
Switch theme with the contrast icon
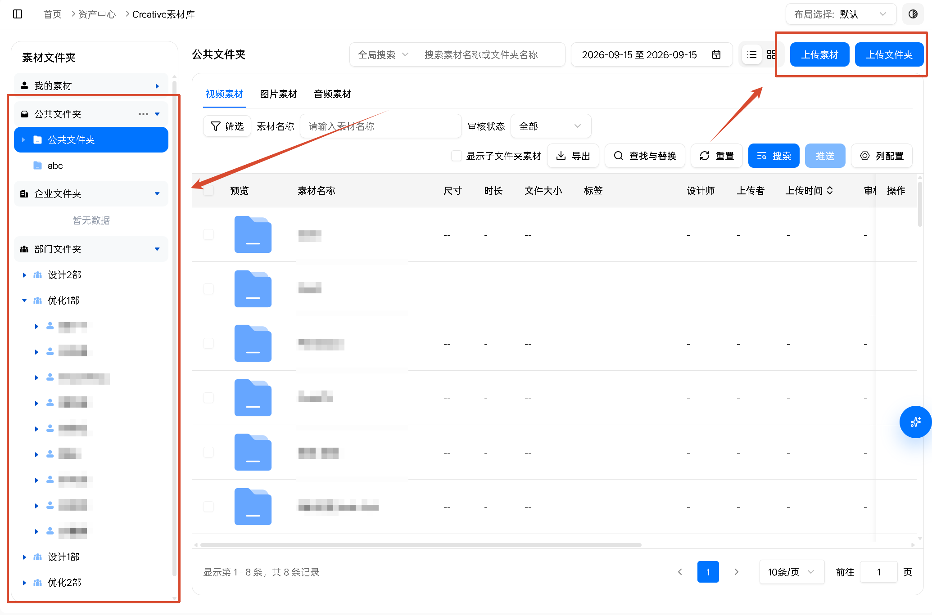pos(913,14)
